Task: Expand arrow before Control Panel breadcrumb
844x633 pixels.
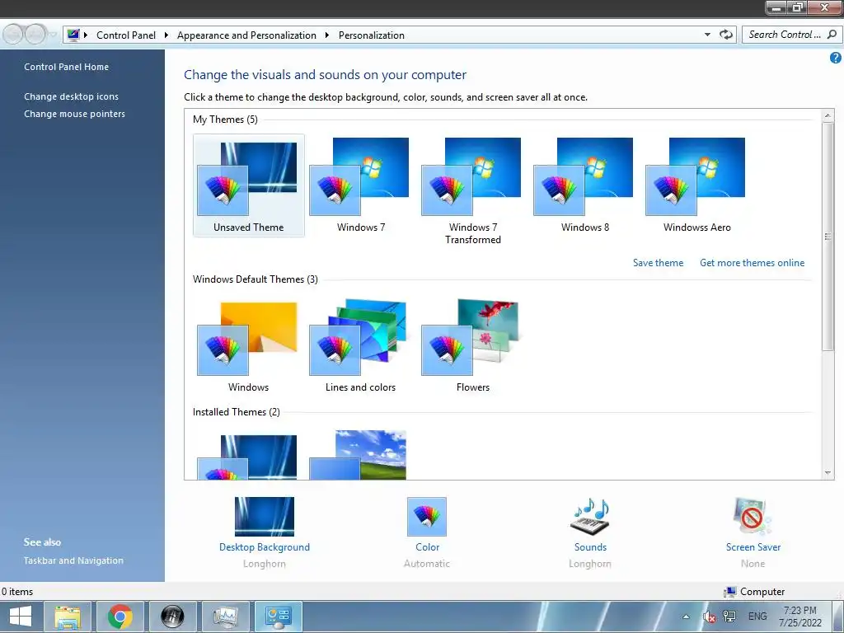Action: (86, 35)
